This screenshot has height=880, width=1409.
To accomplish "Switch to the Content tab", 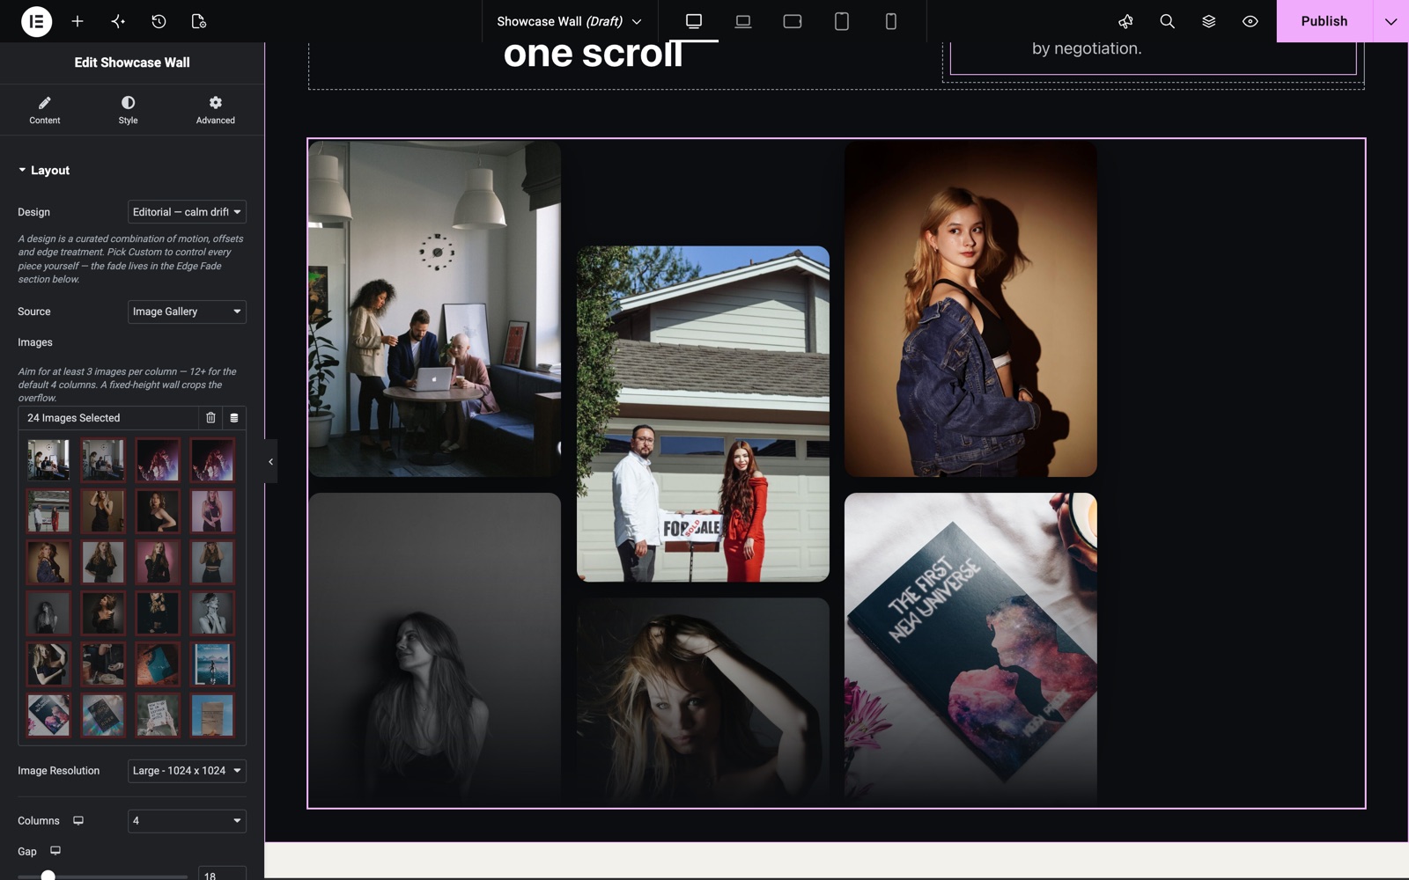I will pos(45,110).
